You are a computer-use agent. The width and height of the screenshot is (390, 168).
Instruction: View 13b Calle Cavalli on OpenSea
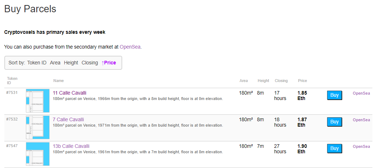(361, 146)
